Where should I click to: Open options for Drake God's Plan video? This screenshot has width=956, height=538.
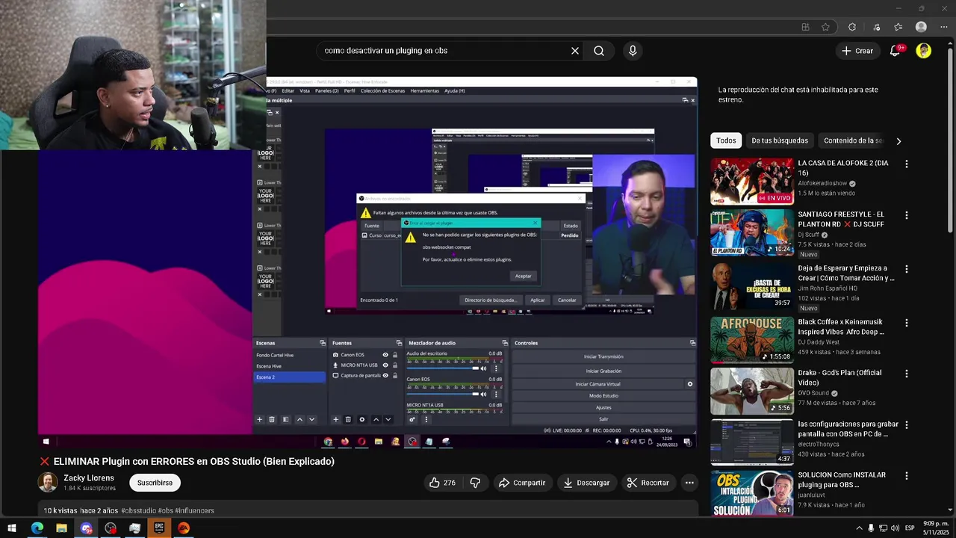[907, 374]
